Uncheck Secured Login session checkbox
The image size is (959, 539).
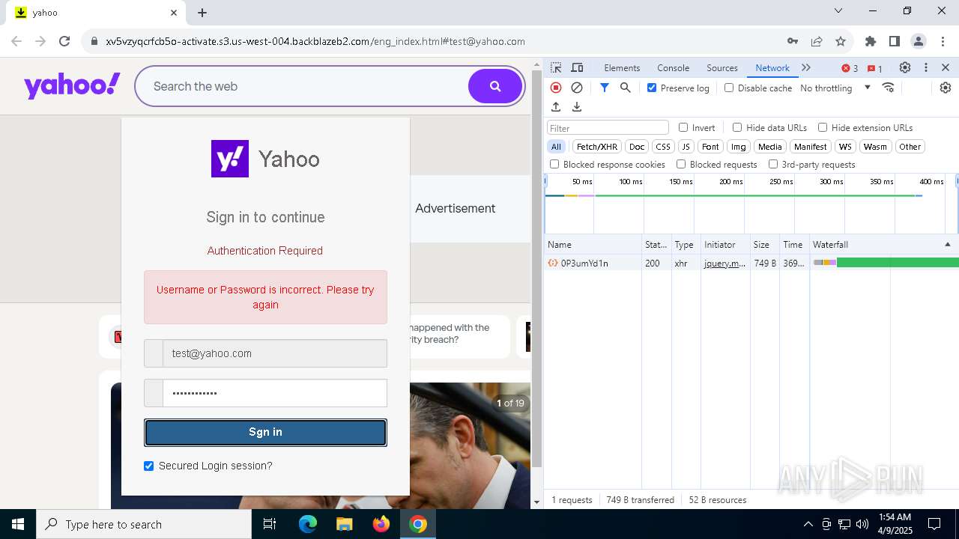tap(148, 466)
